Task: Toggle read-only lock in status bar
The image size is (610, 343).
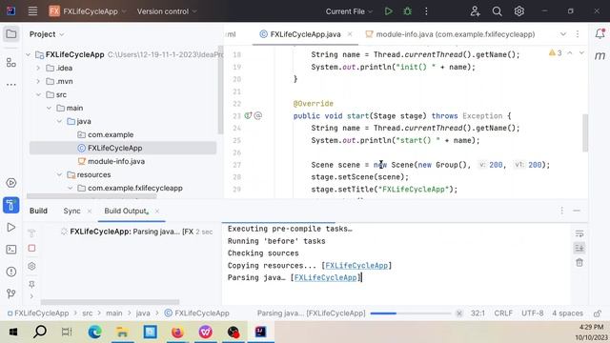Action: (598, 313)
